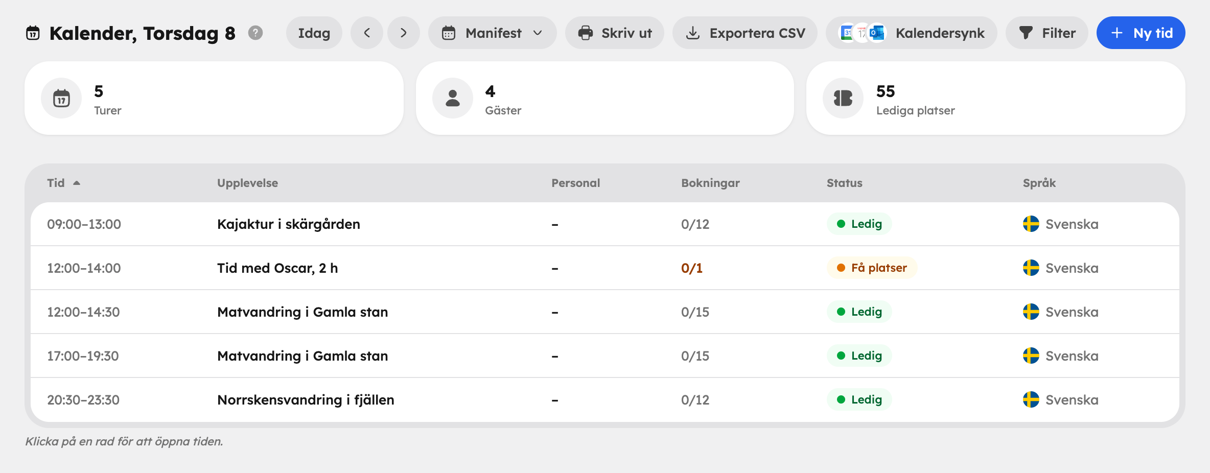This screenshot has height=473, width=1210.
Task: Open the Manifest dropdown
Action: (493, 33)
